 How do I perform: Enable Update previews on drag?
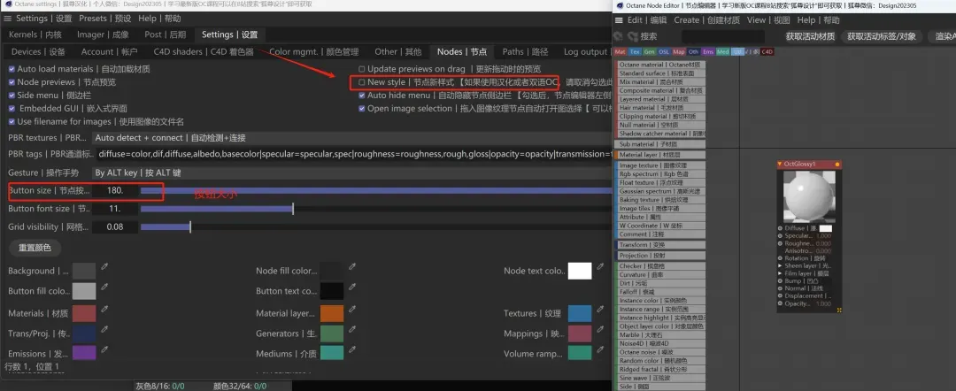[362, 69]
